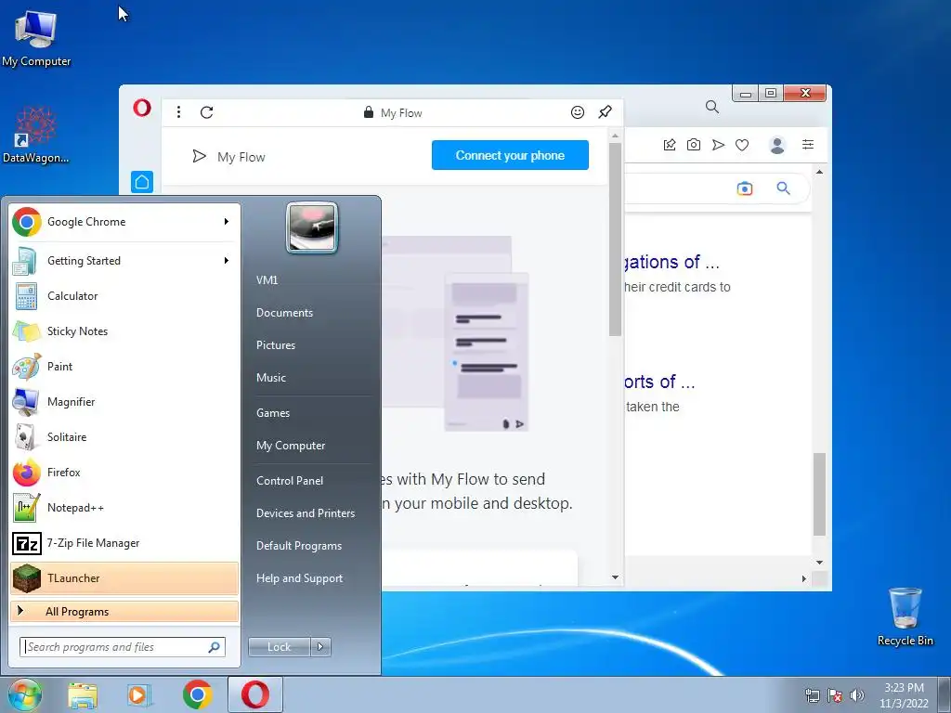Start Solitaire from Start menu
Viewport: 951px width, 713px height.
[124, 437]
